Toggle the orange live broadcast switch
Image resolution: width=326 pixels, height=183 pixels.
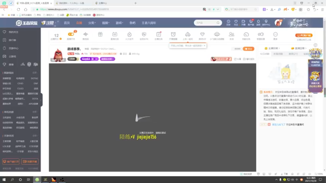(x=71, y=34)
